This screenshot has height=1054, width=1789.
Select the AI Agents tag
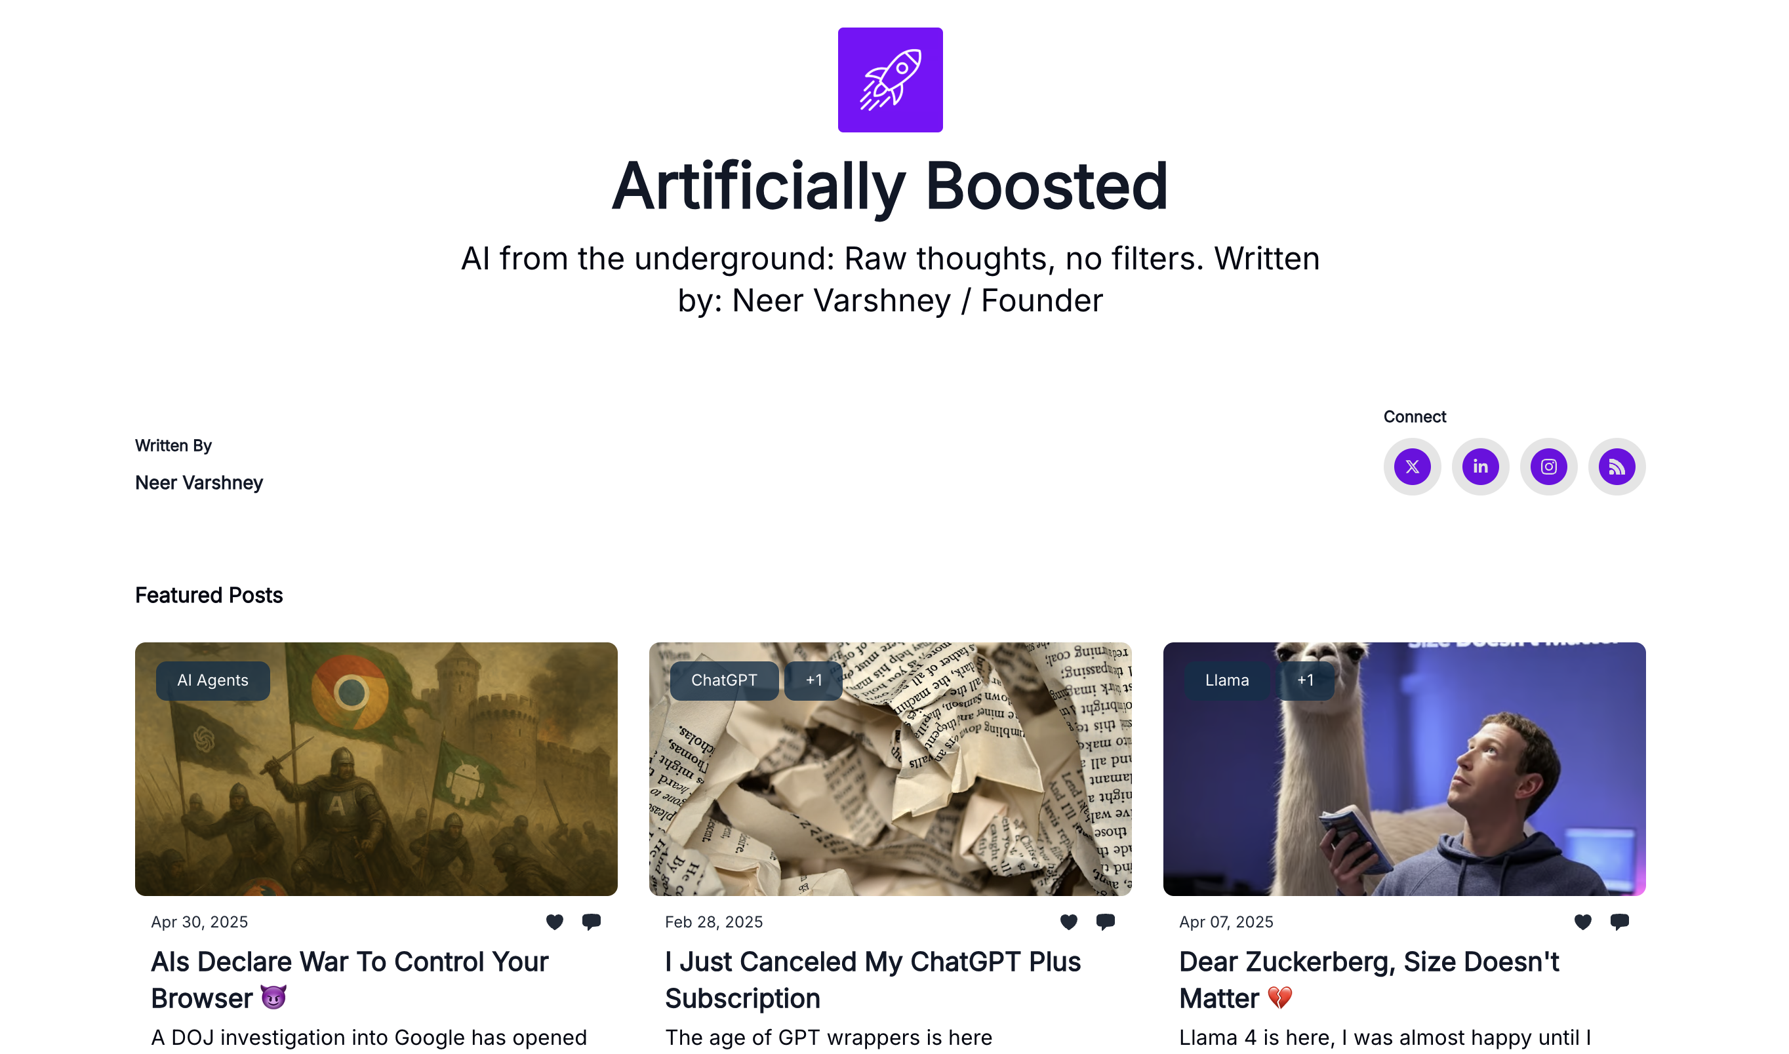[x=212, y=680]
